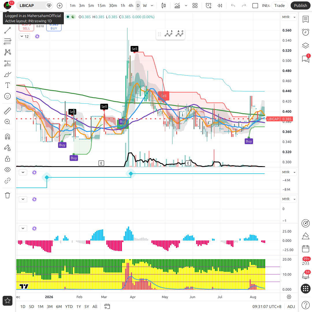312x312 pixels.
Task: Open the object tree layers panel
Action: pyautogui.click(x=306, y=46)
